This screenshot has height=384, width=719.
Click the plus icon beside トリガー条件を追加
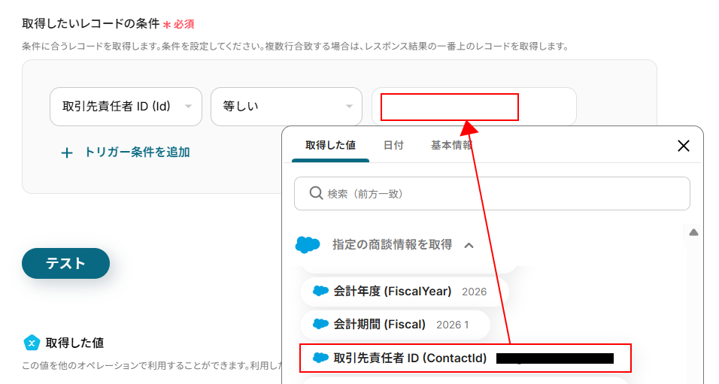(67, 153)
